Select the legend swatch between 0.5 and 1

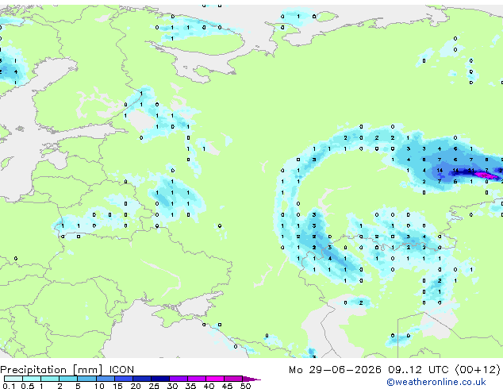point(32,379)
